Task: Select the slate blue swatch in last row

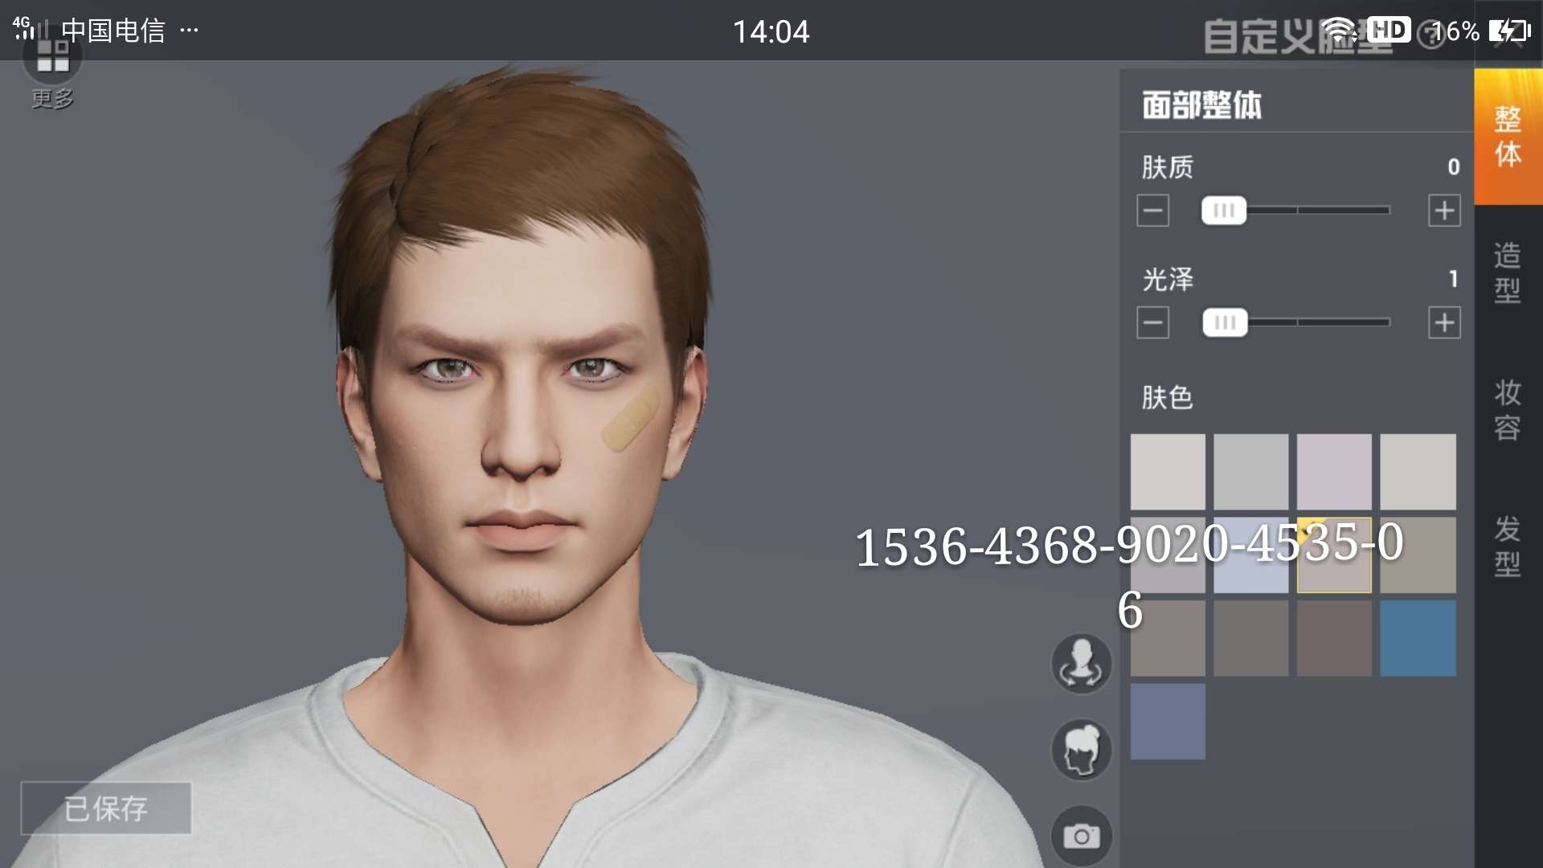Action: pyautogui.click(x=1168, y=722)
